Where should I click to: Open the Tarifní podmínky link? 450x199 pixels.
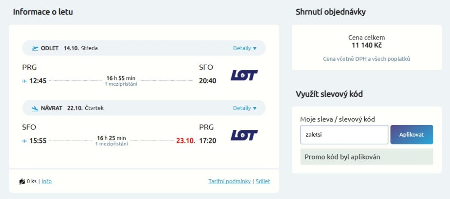229,181
